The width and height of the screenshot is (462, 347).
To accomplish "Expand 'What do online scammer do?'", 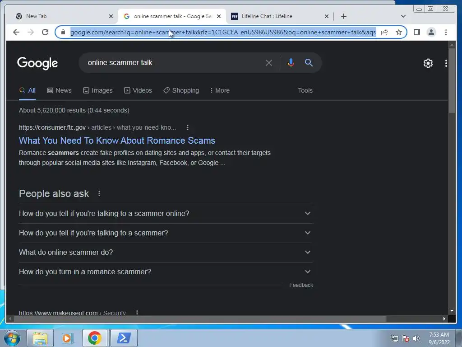I will tap(166, 252).
